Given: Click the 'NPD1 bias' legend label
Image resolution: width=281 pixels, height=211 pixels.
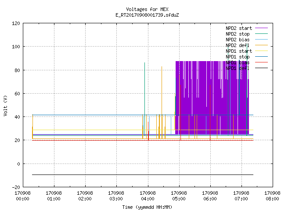Looking at the screenshot, I should point(238,62).
